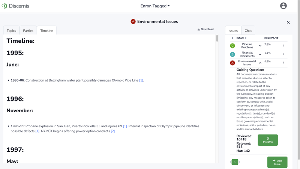
Task: Click the timeline vertical scrollbar
Action: coord(217,39)
